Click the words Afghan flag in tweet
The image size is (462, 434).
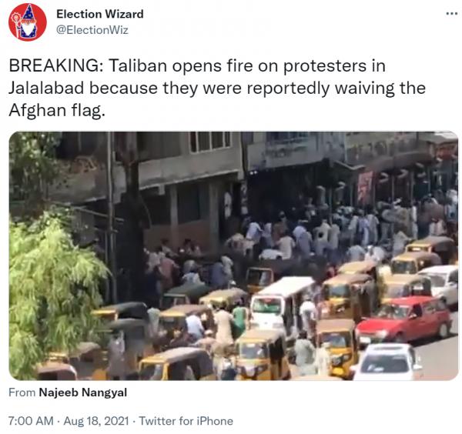tap(57, 111)
